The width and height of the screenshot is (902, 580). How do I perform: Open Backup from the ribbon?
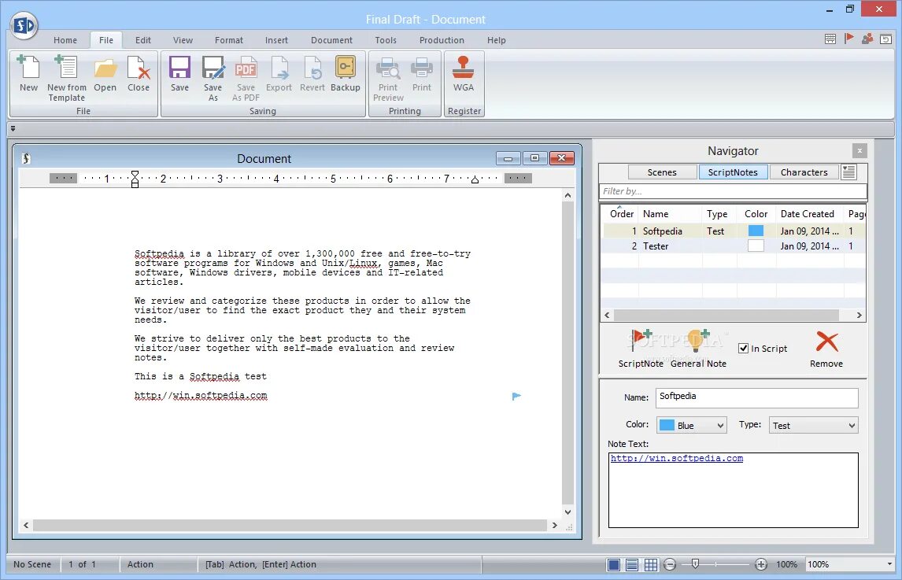tap(346, 74)
